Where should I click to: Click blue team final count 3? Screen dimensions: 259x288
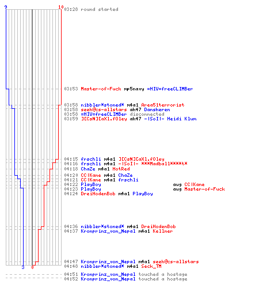[x=23, y=267]
